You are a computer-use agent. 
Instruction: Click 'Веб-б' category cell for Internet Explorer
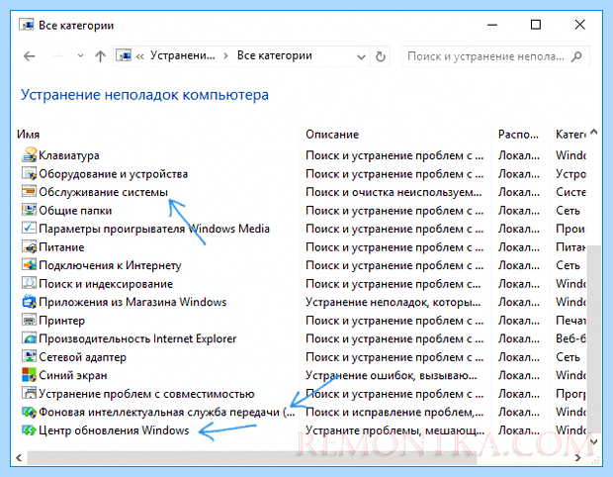point(570,338)
